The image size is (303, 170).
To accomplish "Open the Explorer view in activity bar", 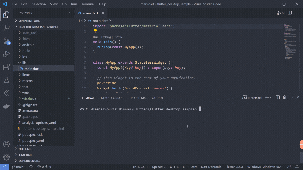I will click(x=6, y=15).
